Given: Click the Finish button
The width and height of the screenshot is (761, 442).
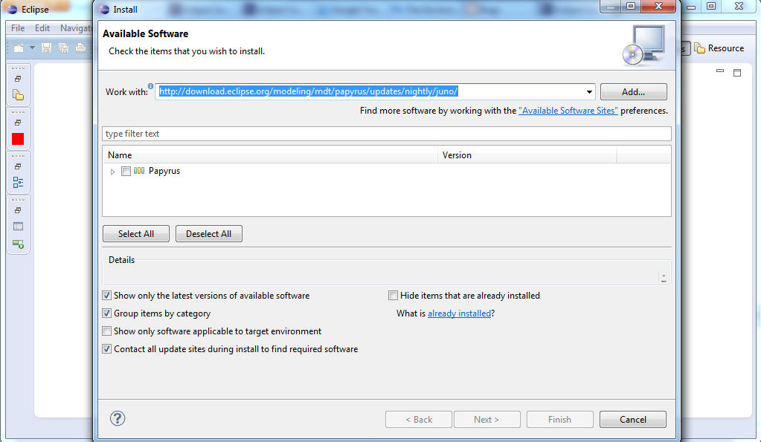Looking at the screenshot, I should point(559,419).
